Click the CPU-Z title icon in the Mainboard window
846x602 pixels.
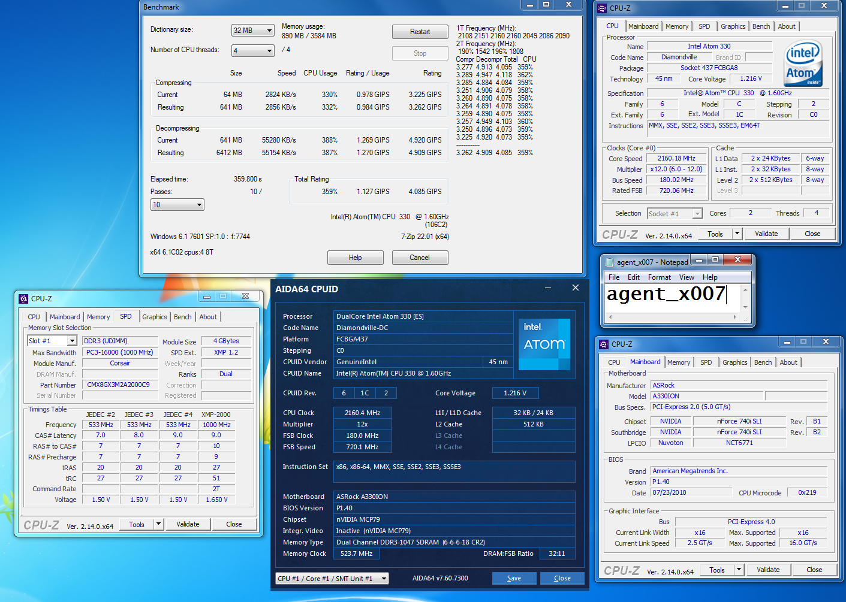click(x=604, y=344)
